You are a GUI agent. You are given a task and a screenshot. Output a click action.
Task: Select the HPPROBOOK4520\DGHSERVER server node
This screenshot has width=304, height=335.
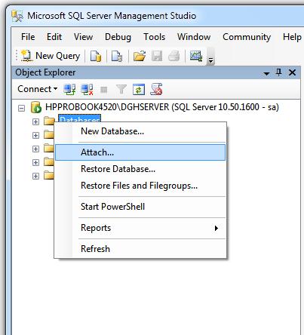(x=162, y=107)
